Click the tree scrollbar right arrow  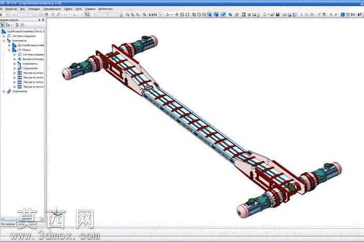coord(42,219)
